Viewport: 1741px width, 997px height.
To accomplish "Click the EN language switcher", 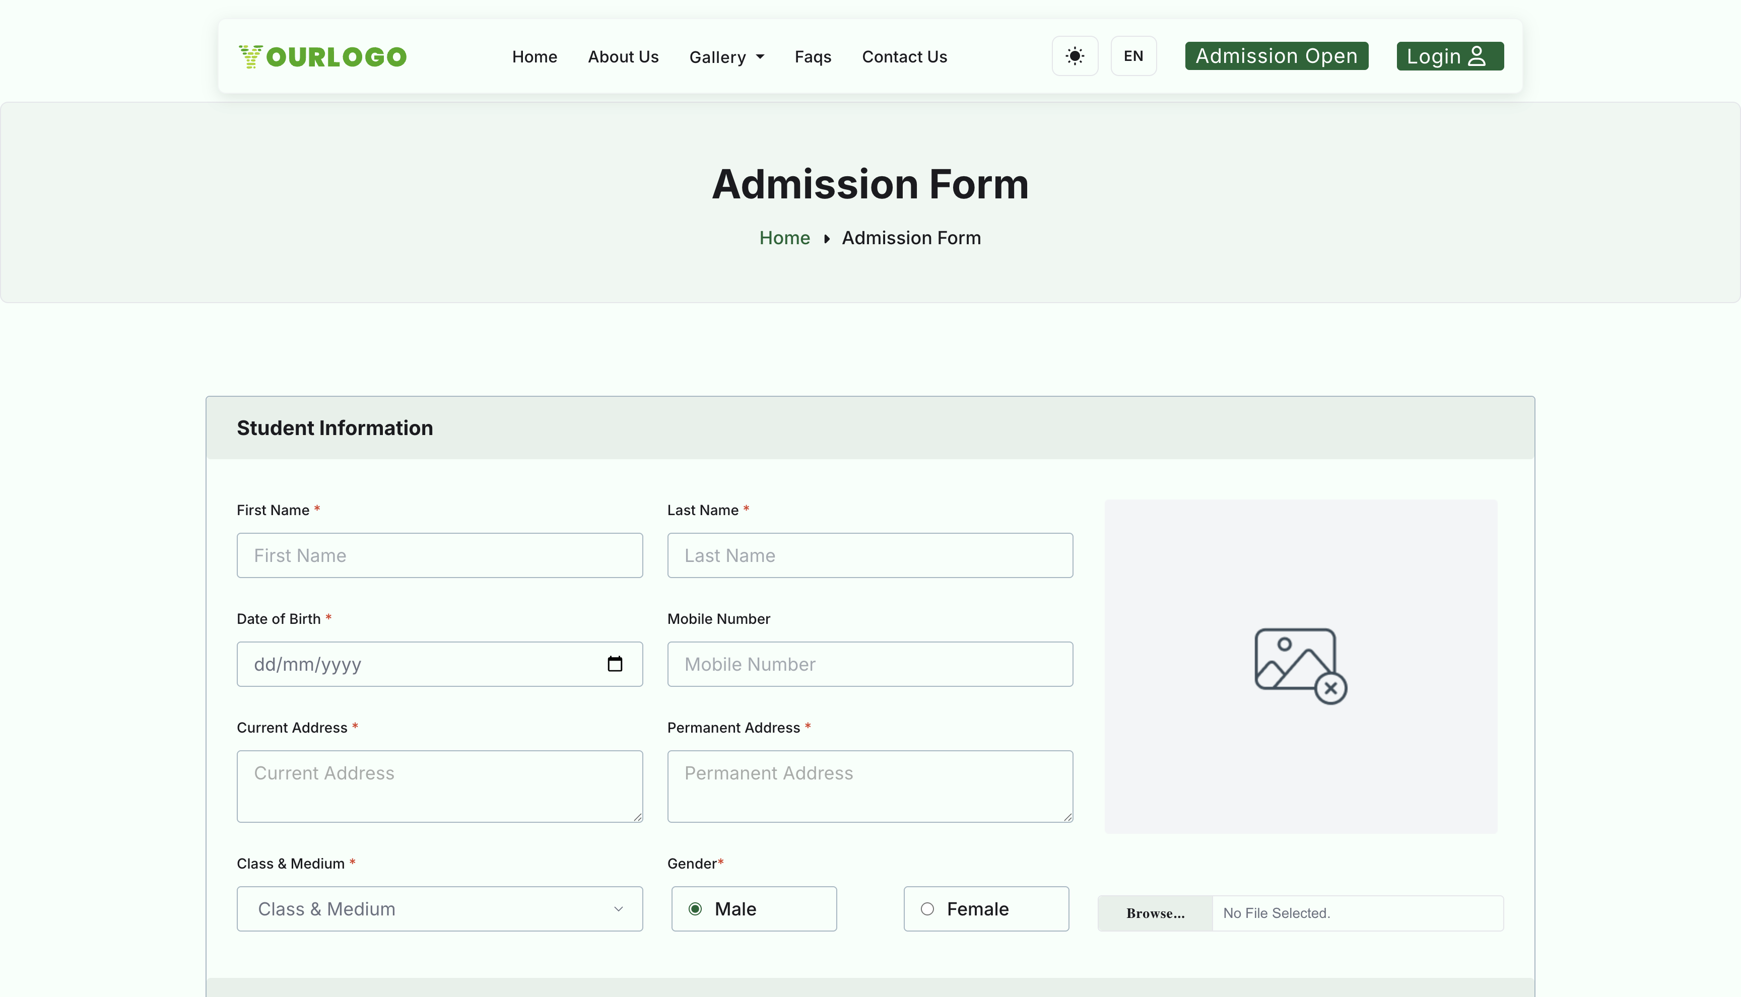I will pyautogui.click(x=1133, y=55).
